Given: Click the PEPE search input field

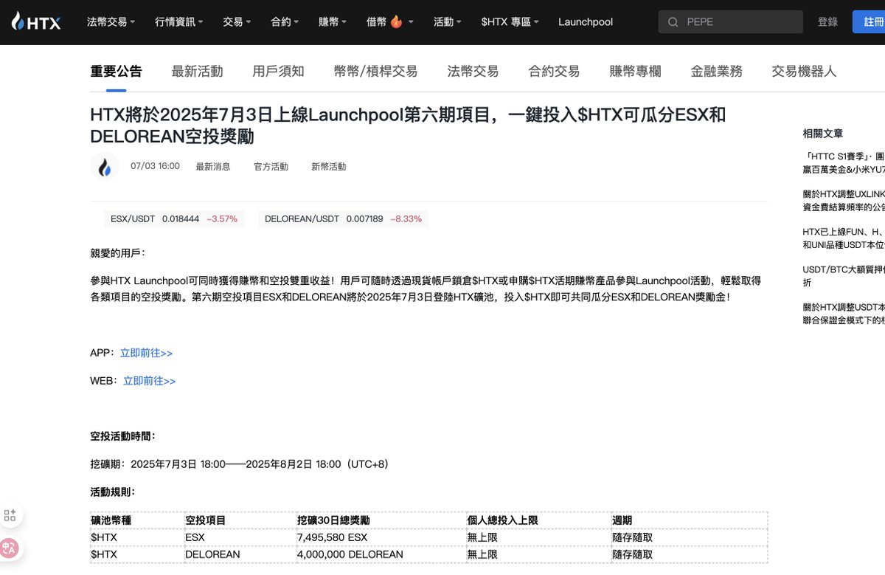Looking at the screenshot, I should (737, 22).
